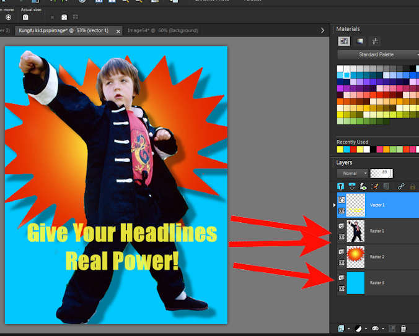This screenshot has height=336, width=419.
Task: Select the Vector 1 layer name
Action: [x=377, y=205]
